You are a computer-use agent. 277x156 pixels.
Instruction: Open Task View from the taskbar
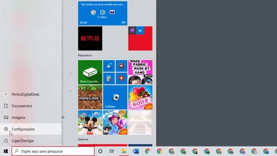click(x=112, y=151)
